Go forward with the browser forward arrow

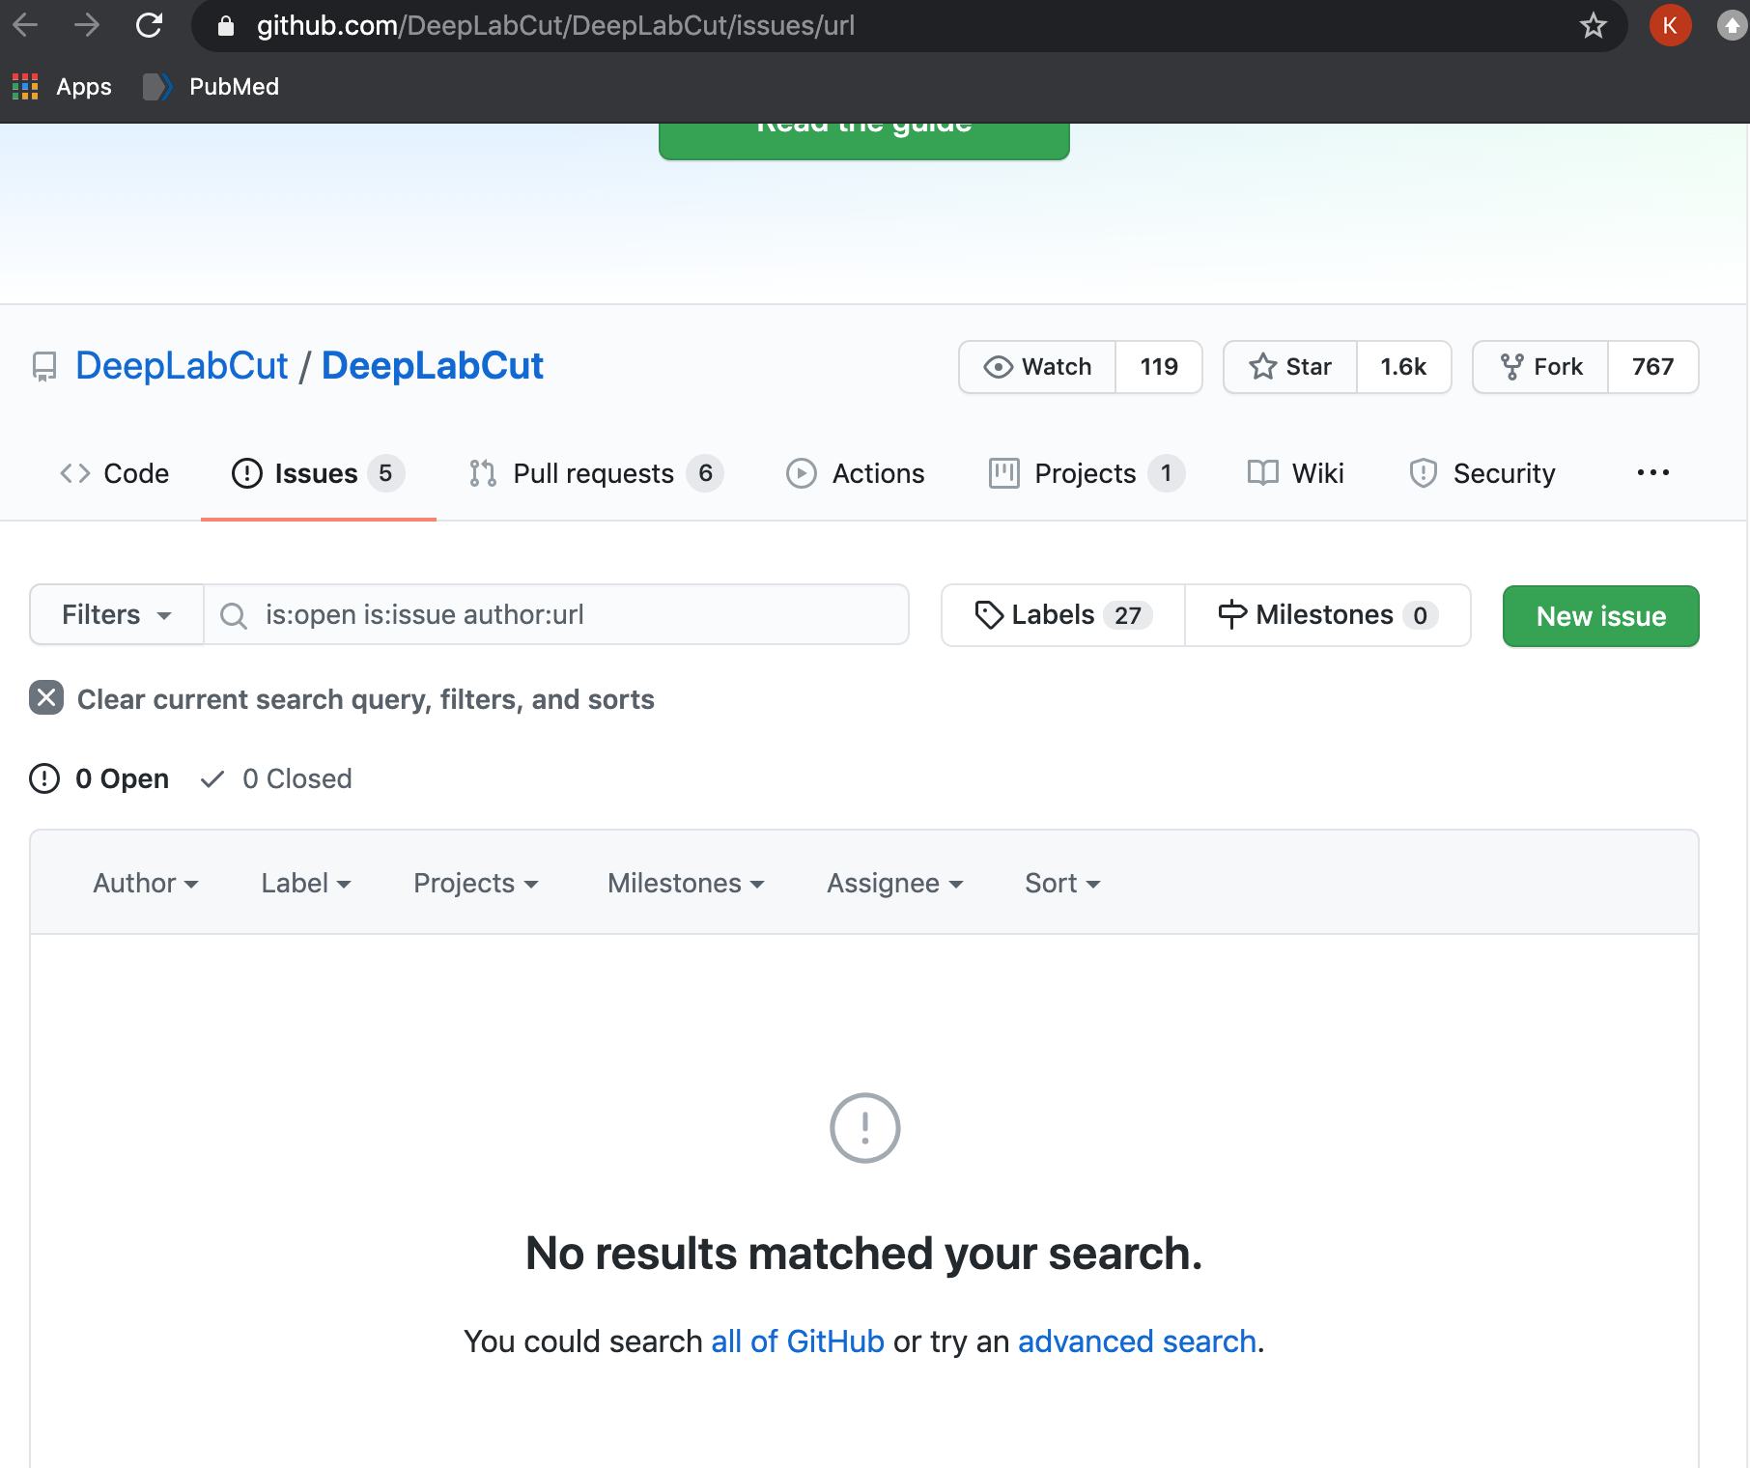click(87, 25)
